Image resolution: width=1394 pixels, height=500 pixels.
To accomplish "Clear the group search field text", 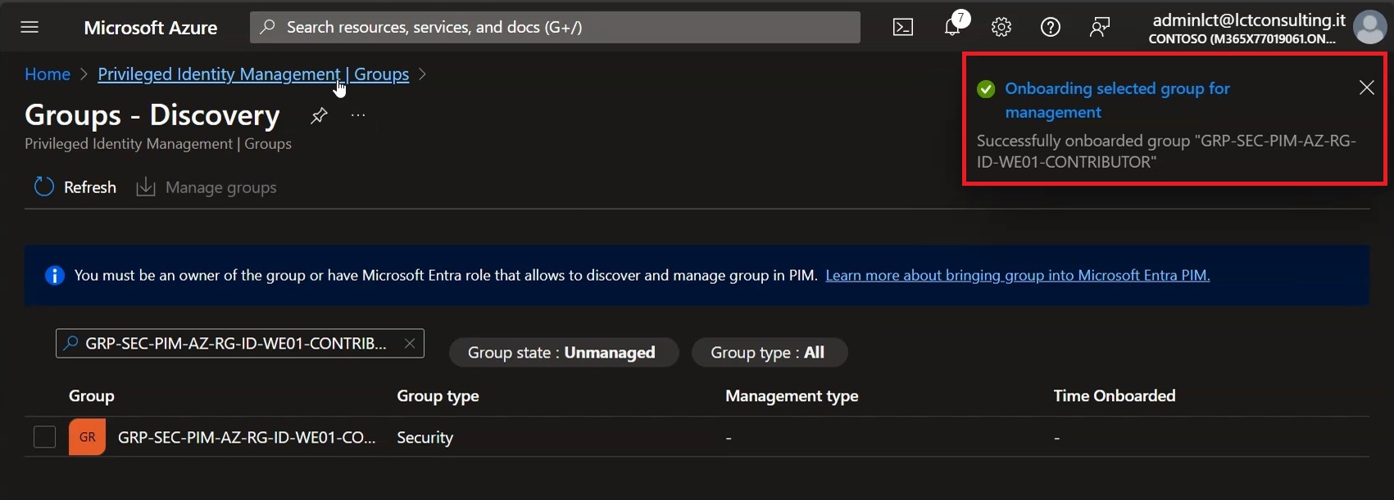I will 410,344.
